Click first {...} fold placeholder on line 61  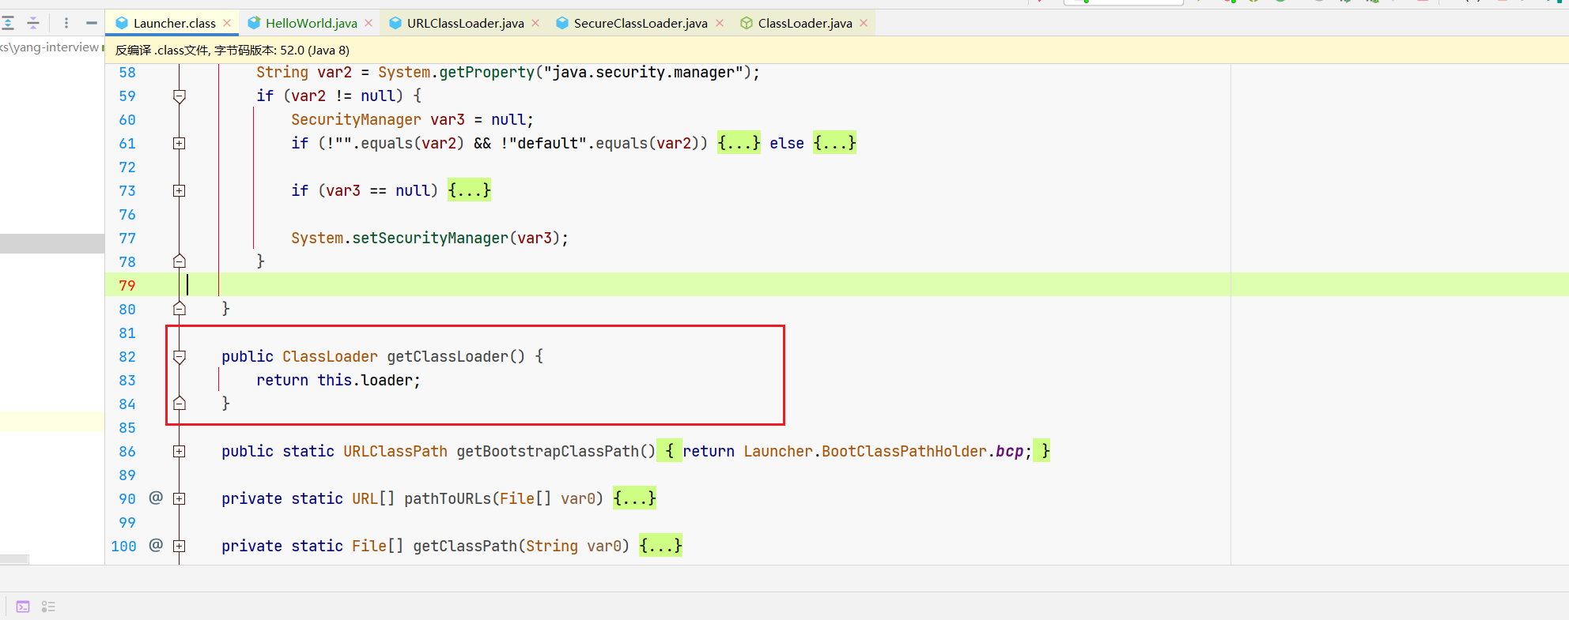tap(739, 143)
